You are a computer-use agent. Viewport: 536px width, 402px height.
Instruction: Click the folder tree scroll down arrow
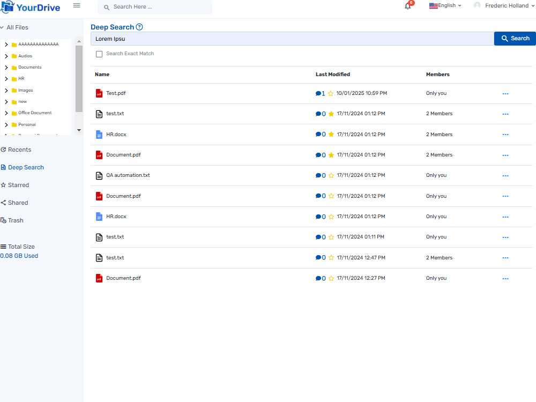tap(79, 130)
